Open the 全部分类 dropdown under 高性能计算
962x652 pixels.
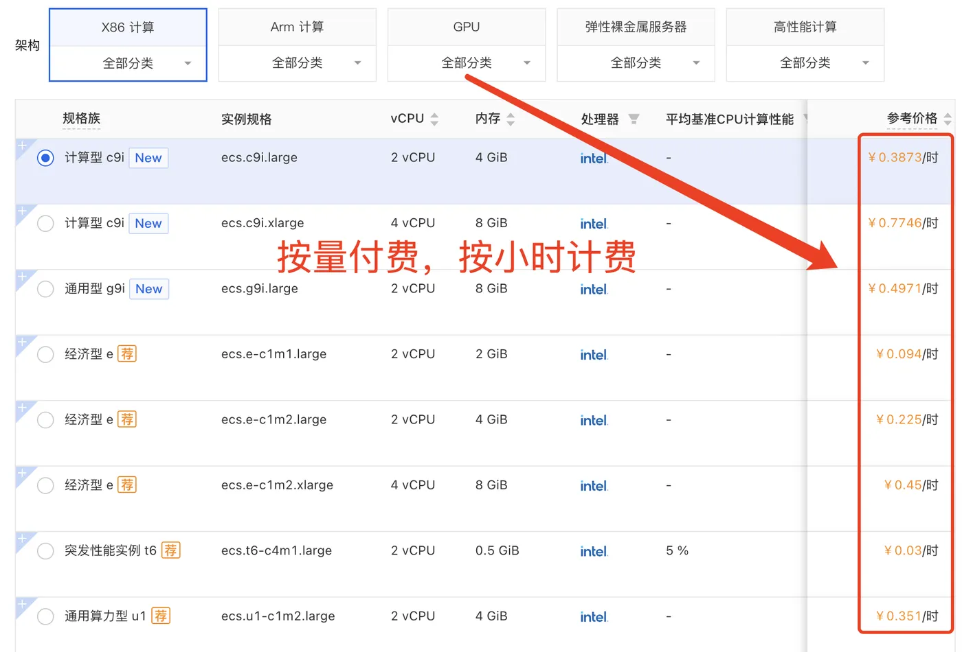(805, 63)
